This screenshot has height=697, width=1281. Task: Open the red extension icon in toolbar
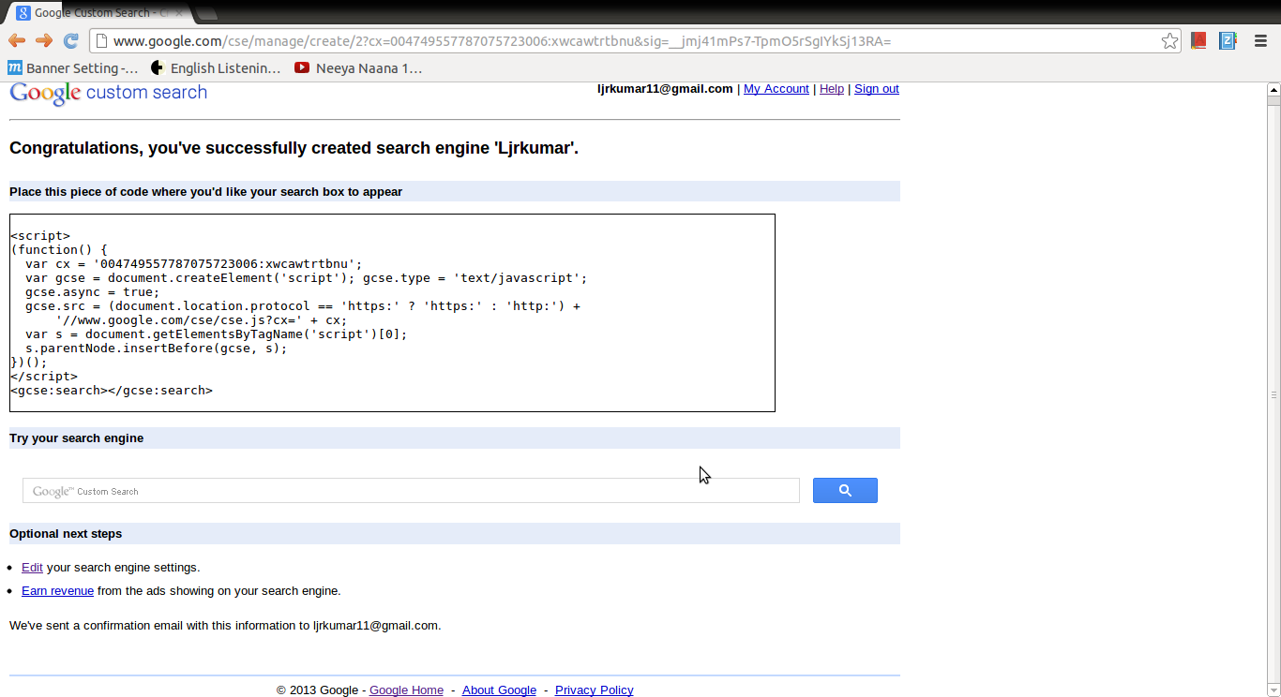(1198, 40)
